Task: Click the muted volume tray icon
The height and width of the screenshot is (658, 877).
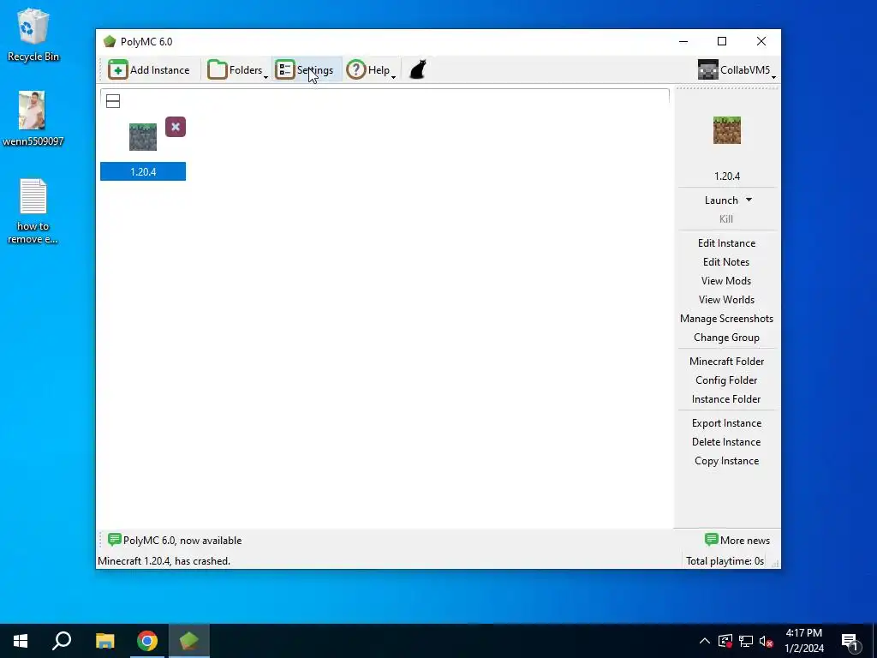Action: pos(767,641)
